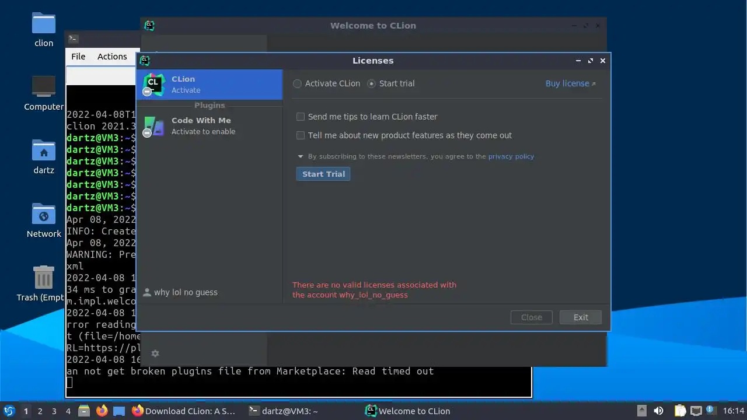Switch to virtual desktop 4
The height and width of the screenshot is (420, 747).
pyautogui.click(x=68, y=411)
